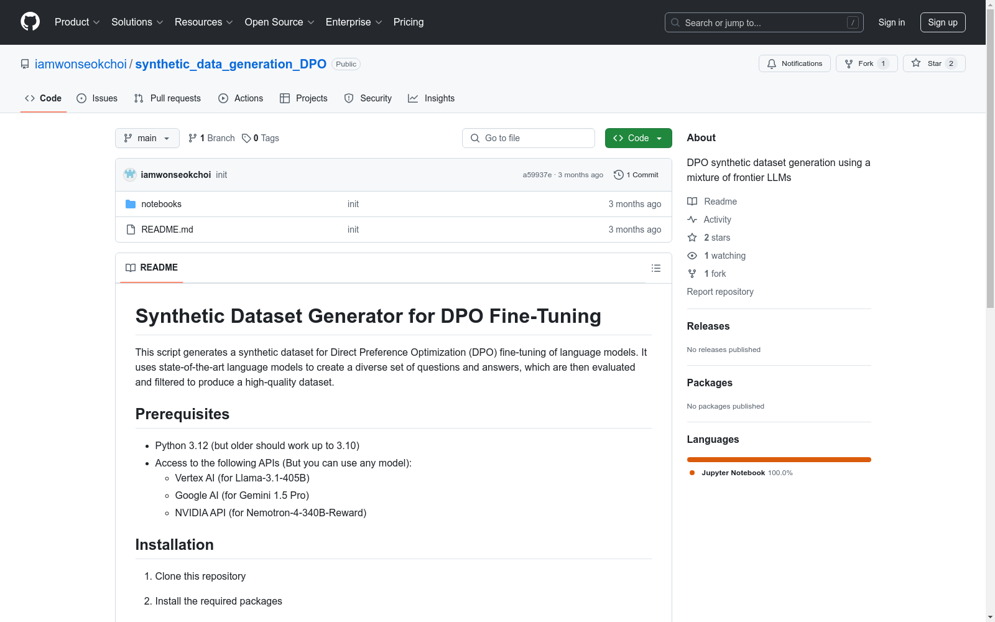View the 2 stars stargazers link

coord(709,238)
